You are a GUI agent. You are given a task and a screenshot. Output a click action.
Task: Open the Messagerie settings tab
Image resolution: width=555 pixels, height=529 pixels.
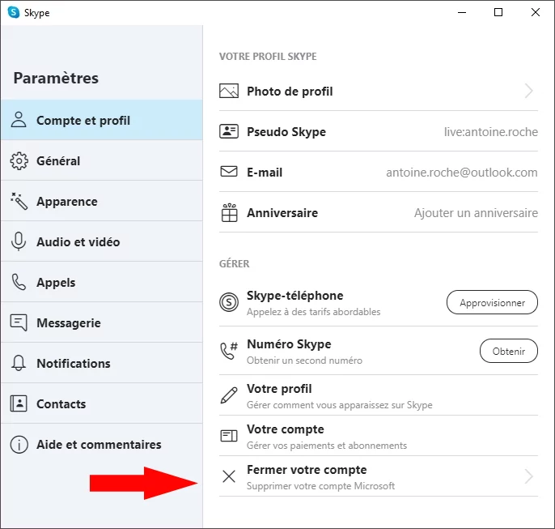click(102, 322)
